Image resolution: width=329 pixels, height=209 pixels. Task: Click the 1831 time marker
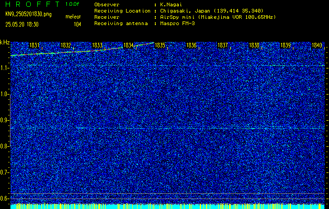(x=34, y=45)
